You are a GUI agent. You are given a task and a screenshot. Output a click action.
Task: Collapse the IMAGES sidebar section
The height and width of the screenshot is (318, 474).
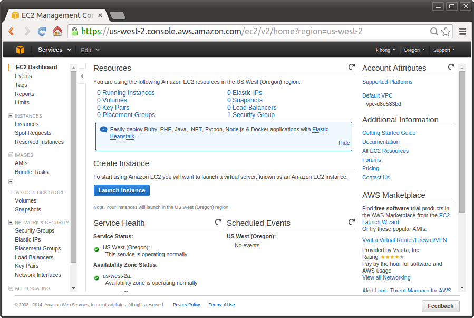pyautogui.click(x=11, y=155)
